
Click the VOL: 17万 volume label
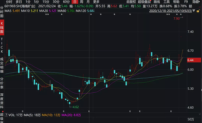click(x=15, y=115)
